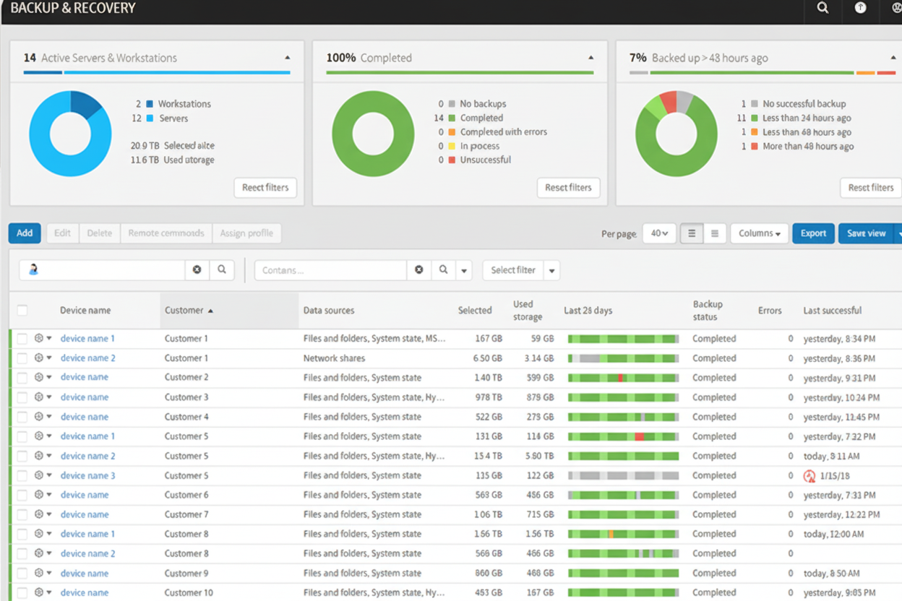This screenshot has width=902, height=601.
Task: Open the per page 40 dropdown
Action: 658,233
